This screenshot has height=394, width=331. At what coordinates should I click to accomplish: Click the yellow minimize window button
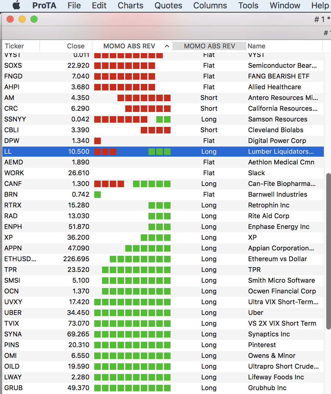tap(22, 19)
